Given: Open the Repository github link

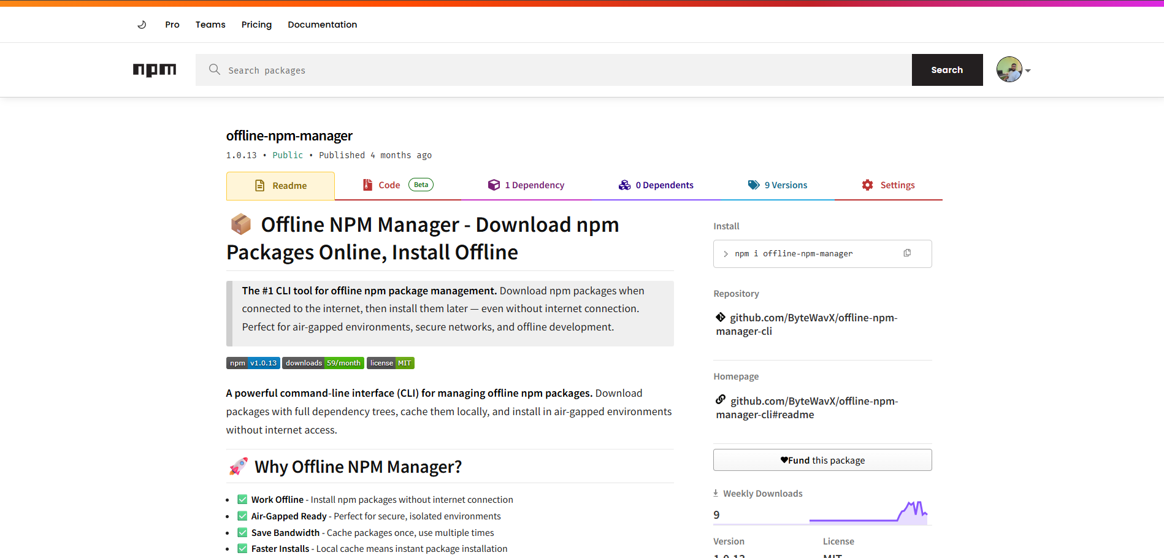Looking at the screenshot, I should [806, 324].
